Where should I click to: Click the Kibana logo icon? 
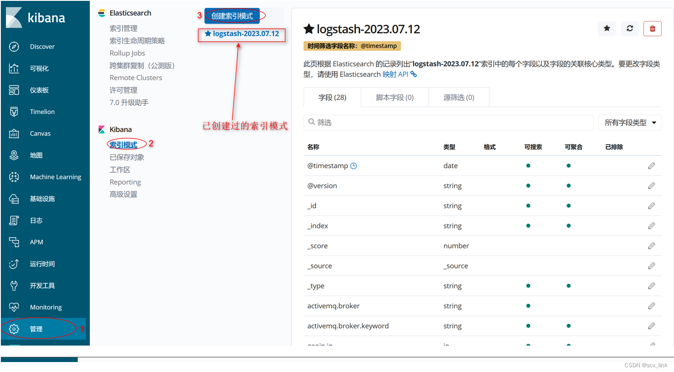(14, 17)
